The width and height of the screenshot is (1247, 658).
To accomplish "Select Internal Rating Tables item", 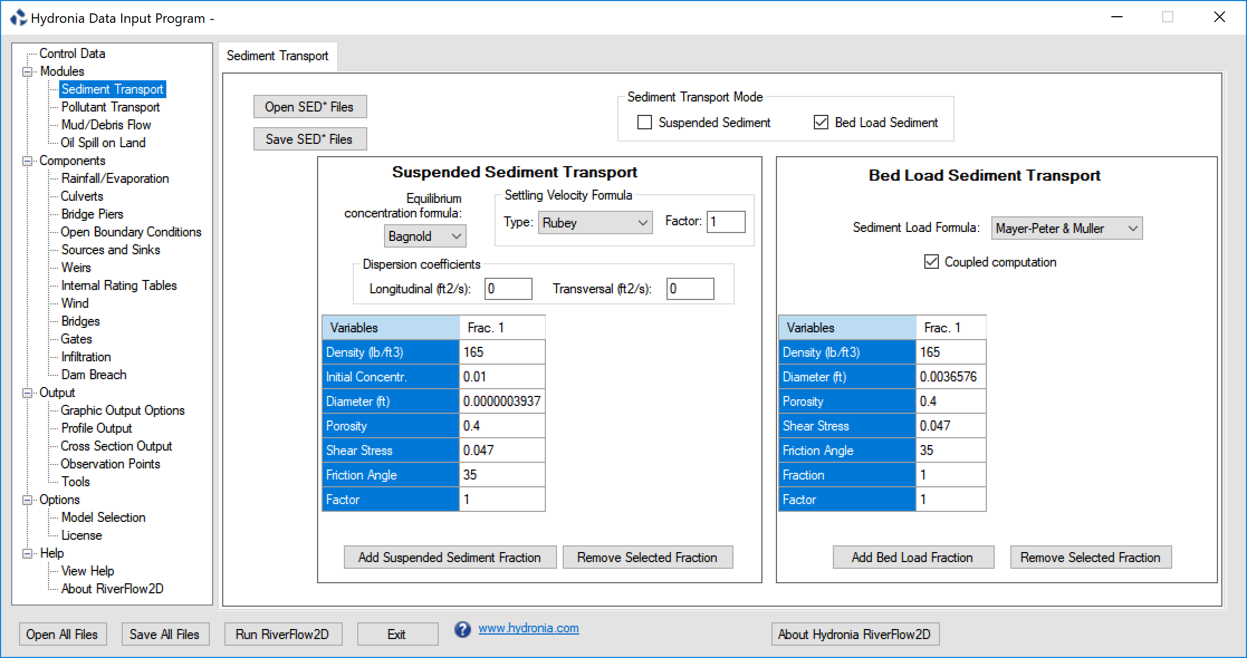I will coord(119,286).
